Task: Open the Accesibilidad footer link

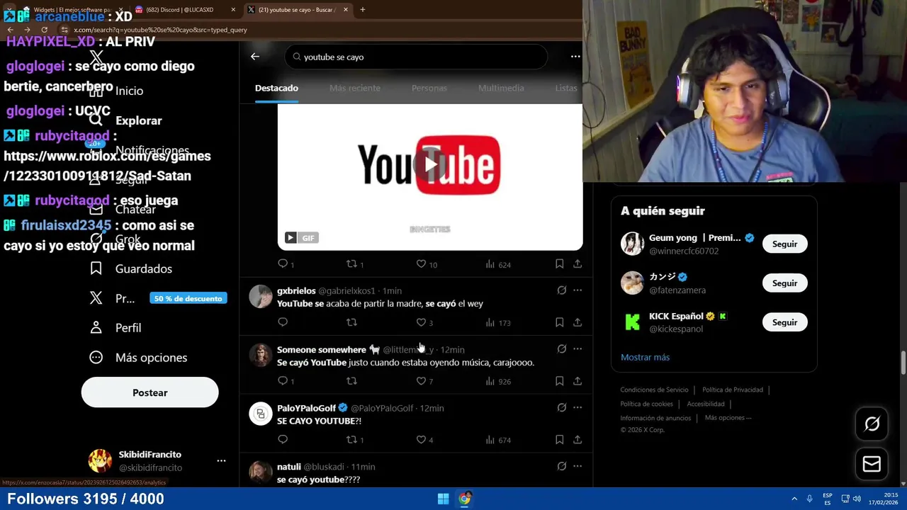Action: coord(706,404)
